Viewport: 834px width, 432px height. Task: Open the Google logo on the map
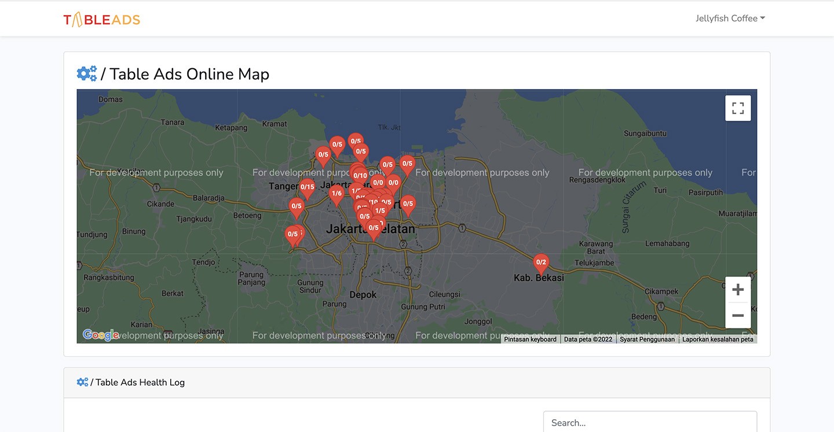[x=100, y=335]
